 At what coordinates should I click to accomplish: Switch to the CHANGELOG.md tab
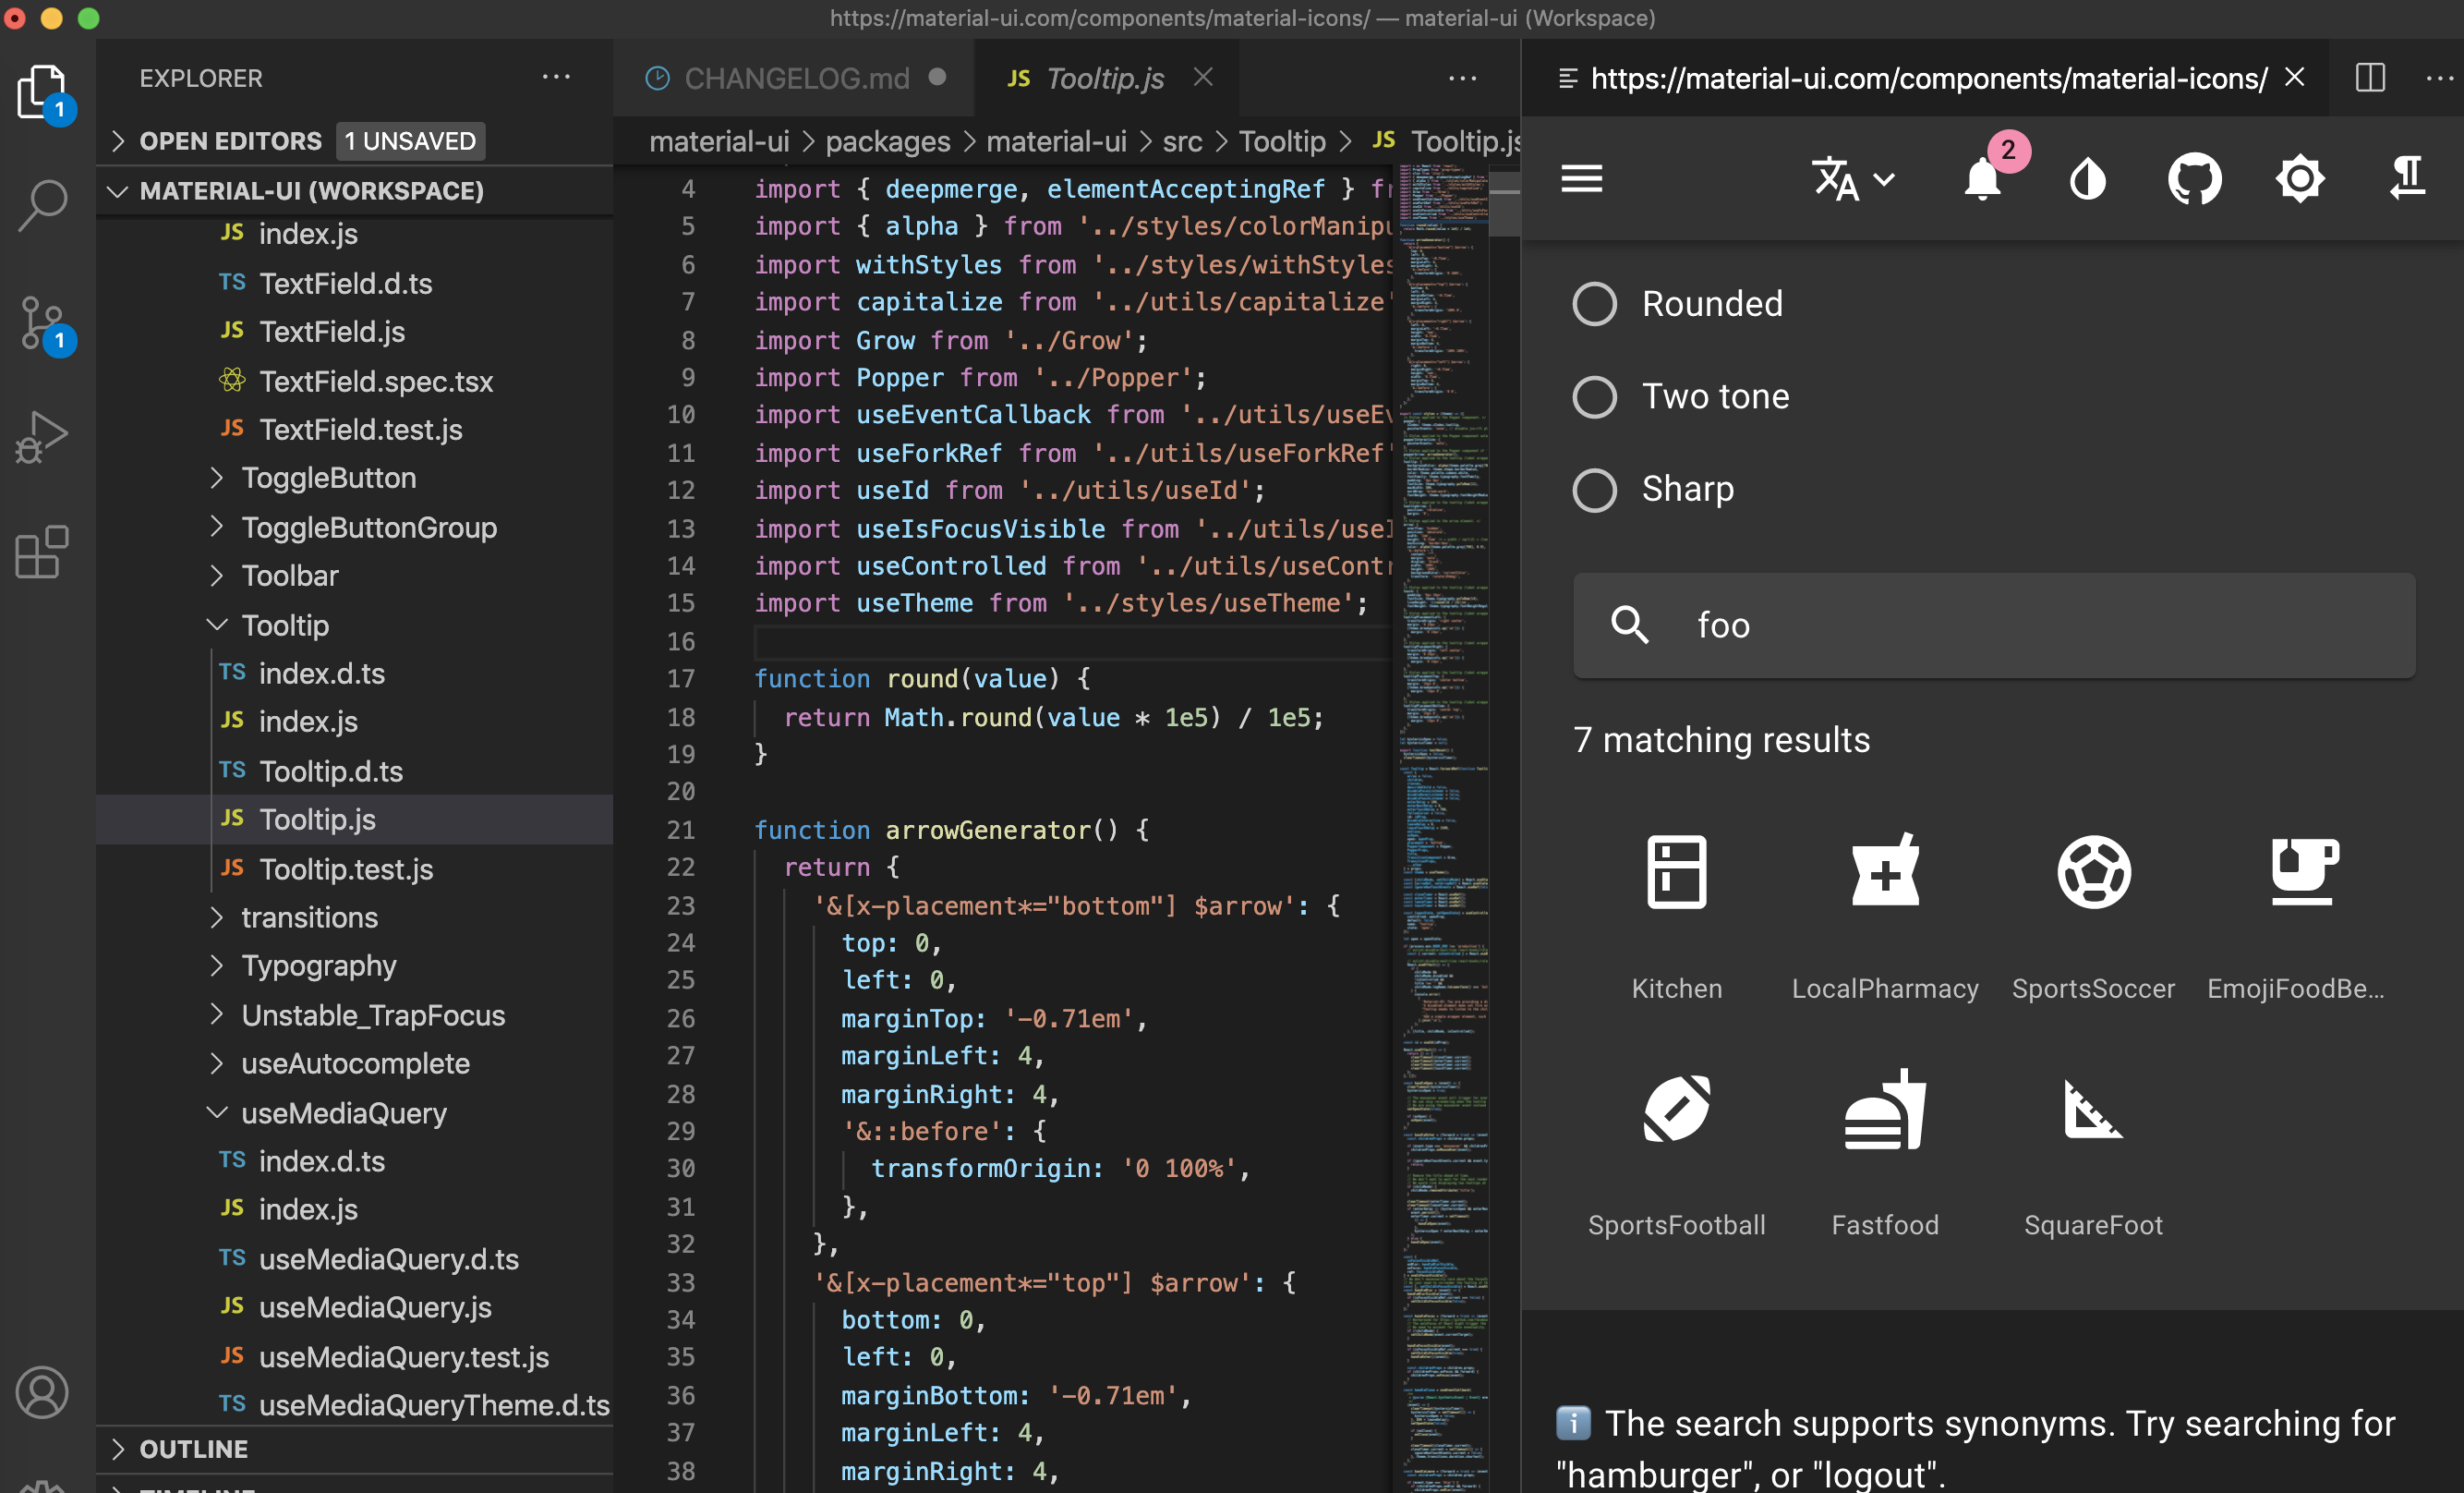point(796,78)
